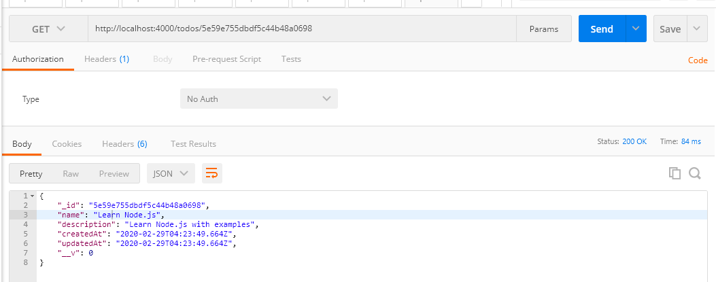The width and height of the screenshot is (716, 282).
Task: Open the Params editor
Action: 544,29
